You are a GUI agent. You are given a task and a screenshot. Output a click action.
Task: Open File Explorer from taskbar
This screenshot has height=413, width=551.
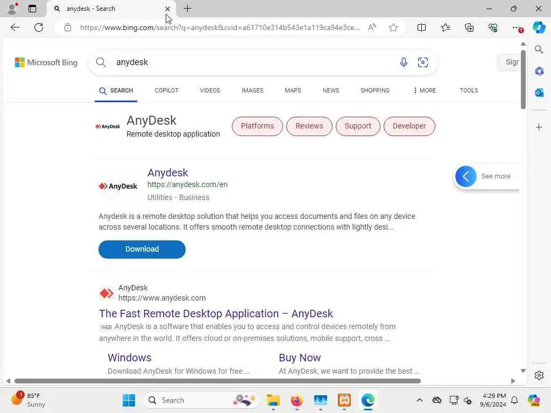[x=273, y=400]
